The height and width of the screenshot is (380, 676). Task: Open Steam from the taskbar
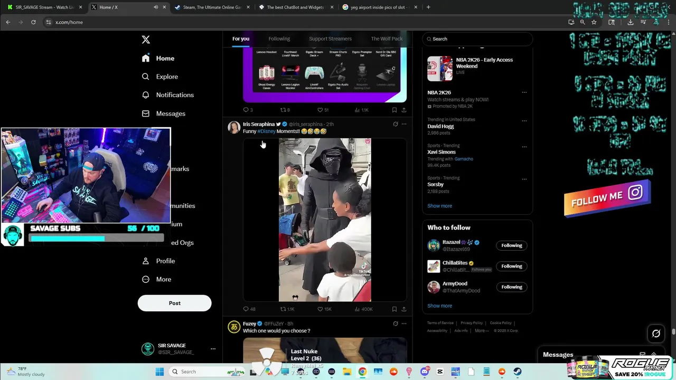(517, 372)
